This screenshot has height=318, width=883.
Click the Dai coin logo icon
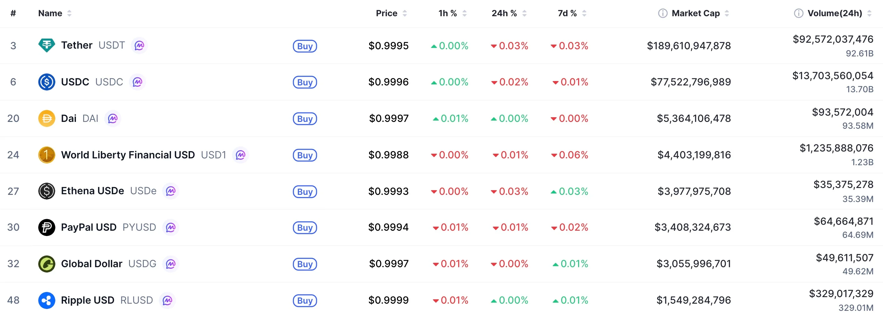[x=47, y=118]
